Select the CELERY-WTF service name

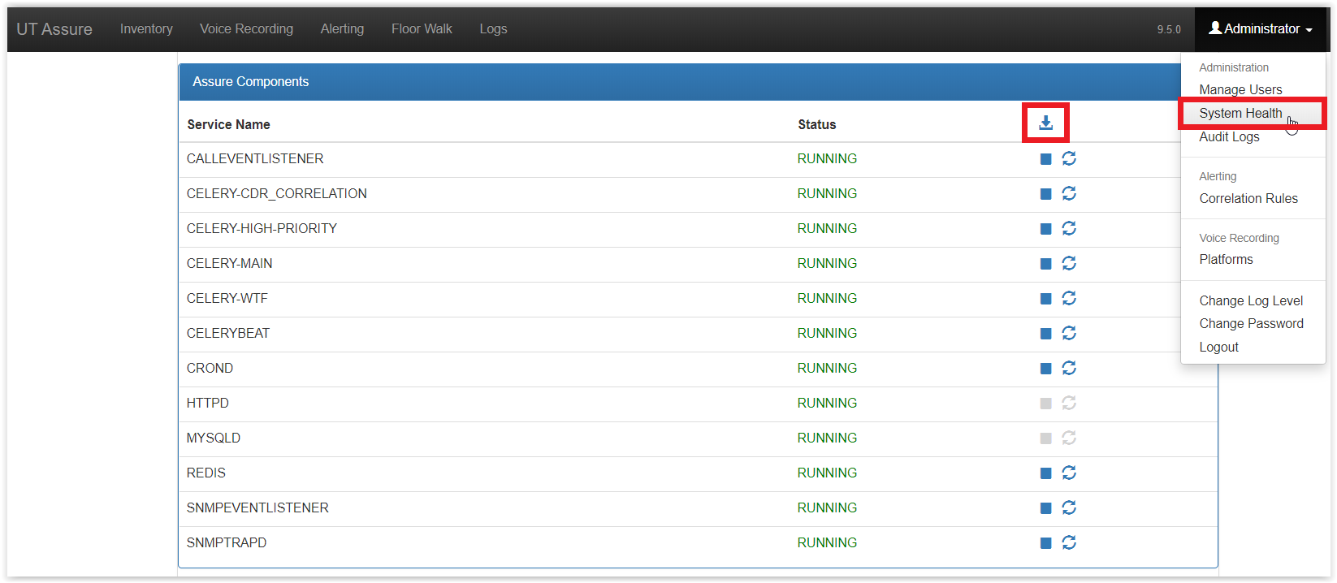point(227,298)
